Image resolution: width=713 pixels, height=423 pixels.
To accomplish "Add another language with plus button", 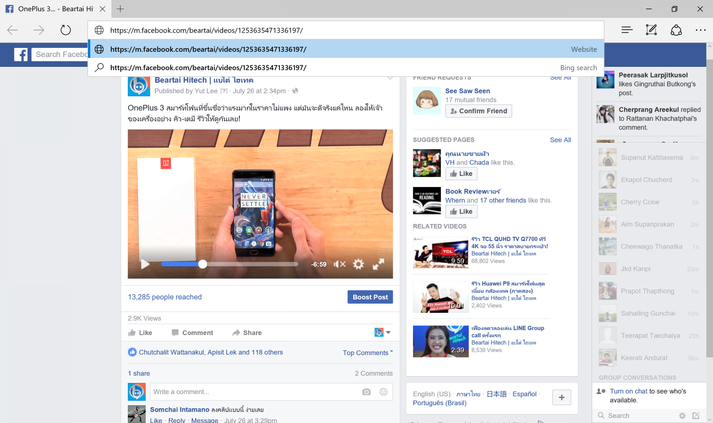I will point(561,397).
